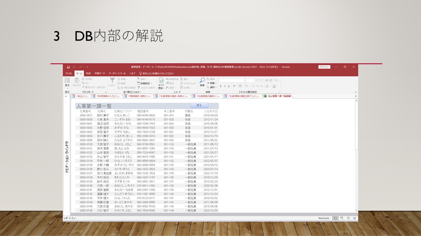The image size is (421, 236).
Task: Click the Filter funnel icon
Action: pyautogui.click(x=112, y=81)
